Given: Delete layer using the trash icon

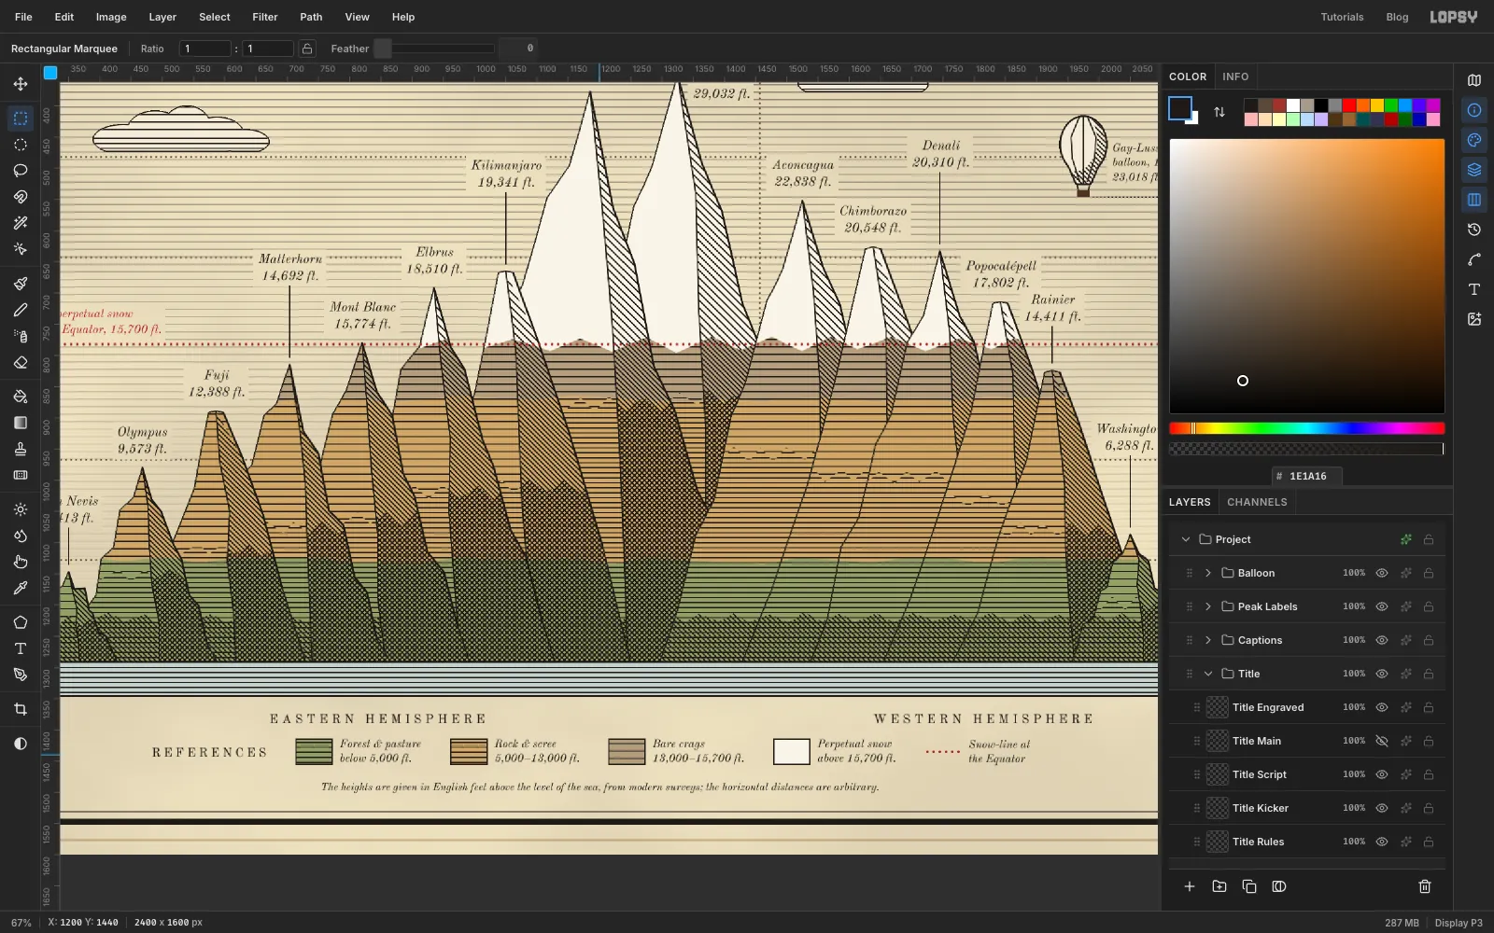Looking at the screenshot, I should coord(1425,886).
